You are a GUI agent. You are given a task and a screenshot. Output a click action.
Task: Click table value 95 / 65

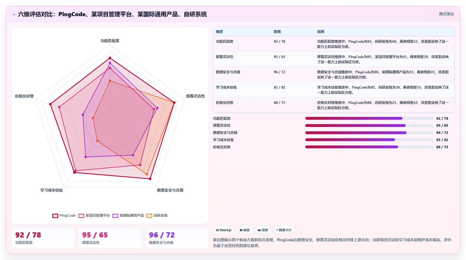279,57
